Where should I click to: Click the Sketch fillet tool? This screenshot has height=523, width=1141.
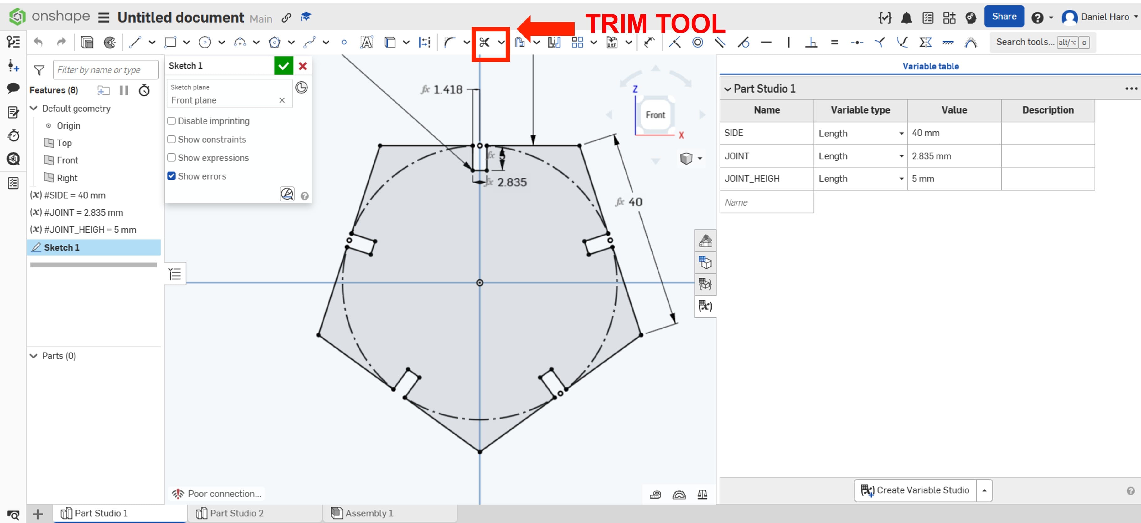[450, 43]
